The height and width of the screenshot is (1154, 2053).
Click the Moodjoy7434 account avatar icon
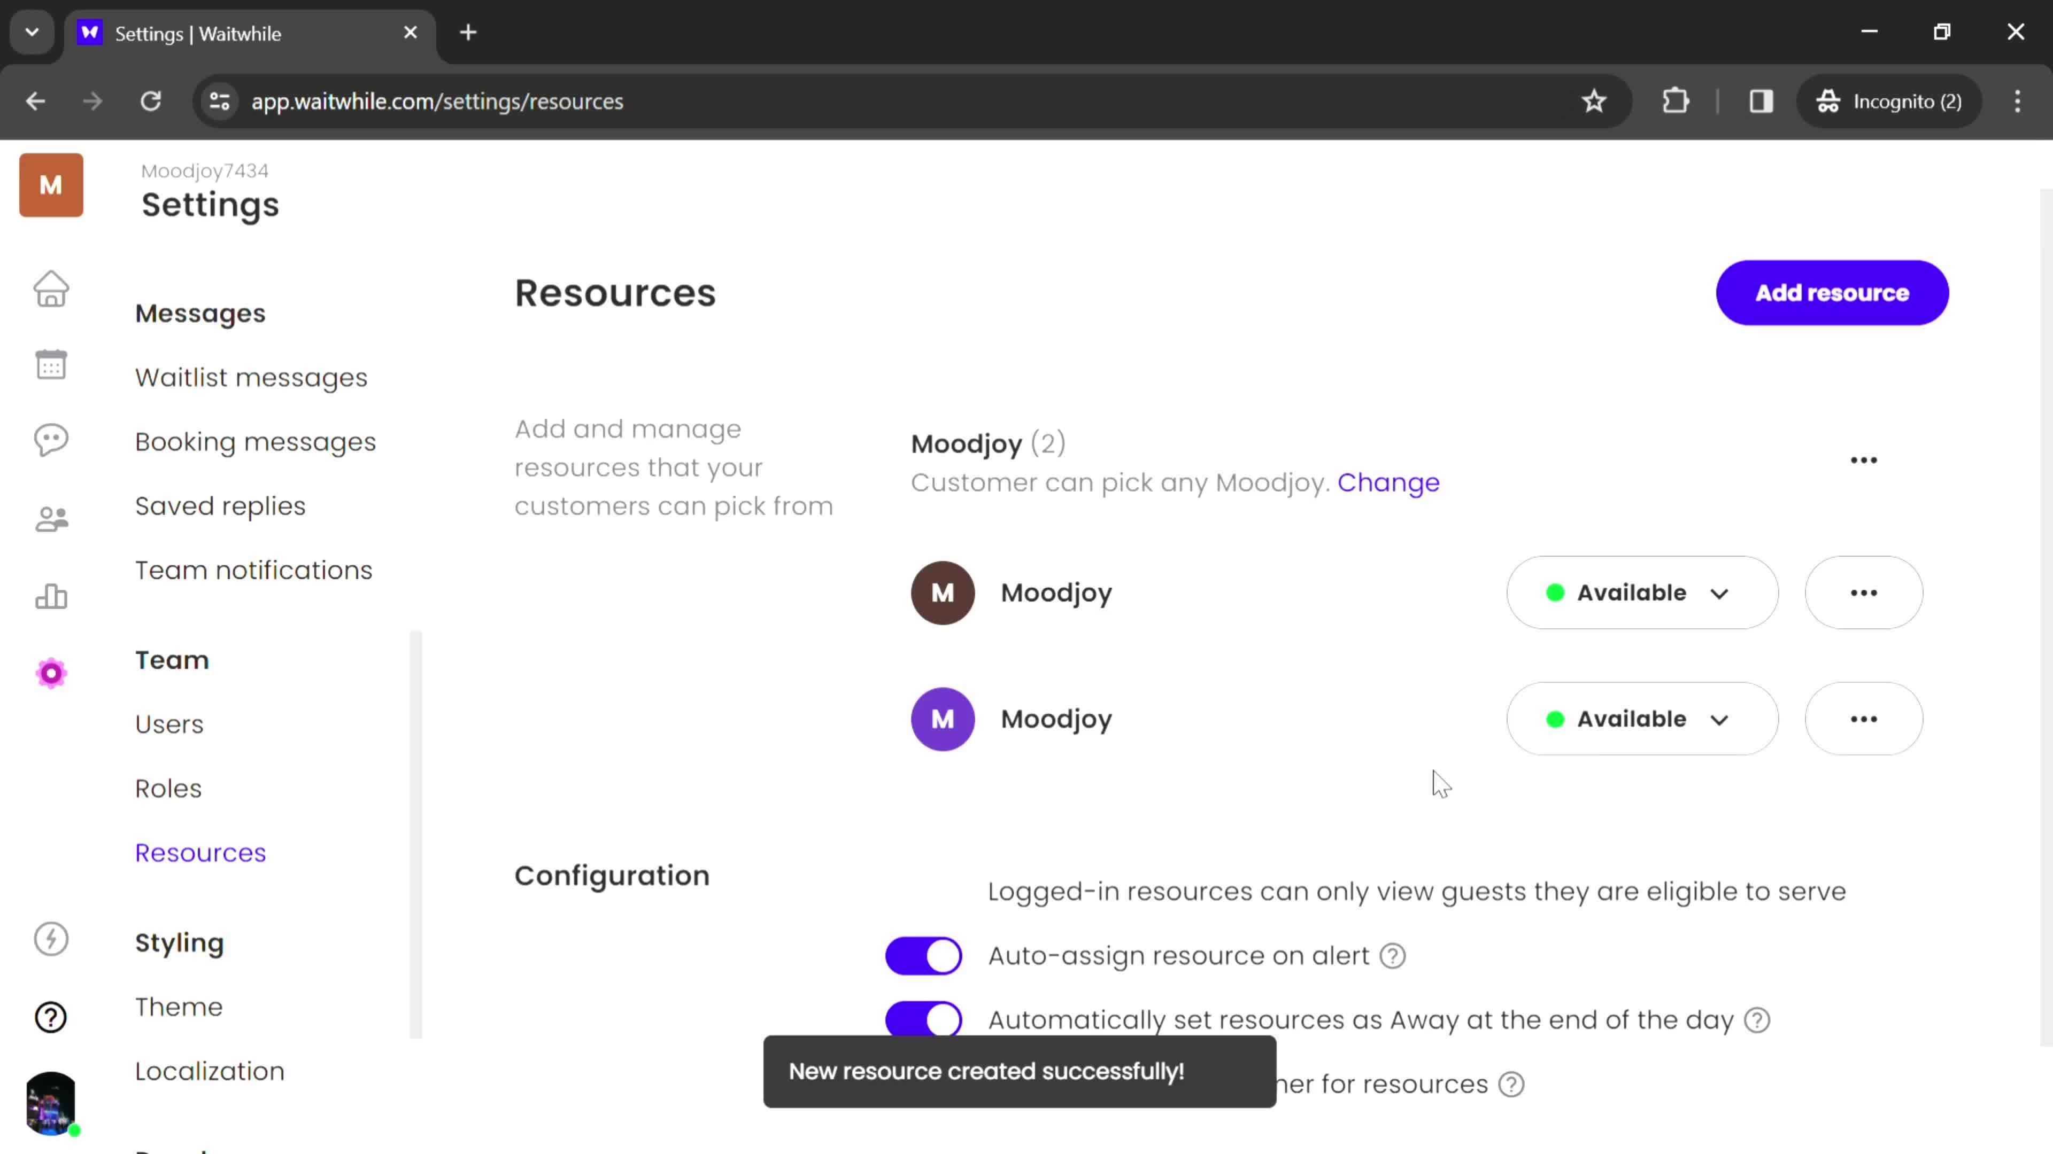coord(52,184)
